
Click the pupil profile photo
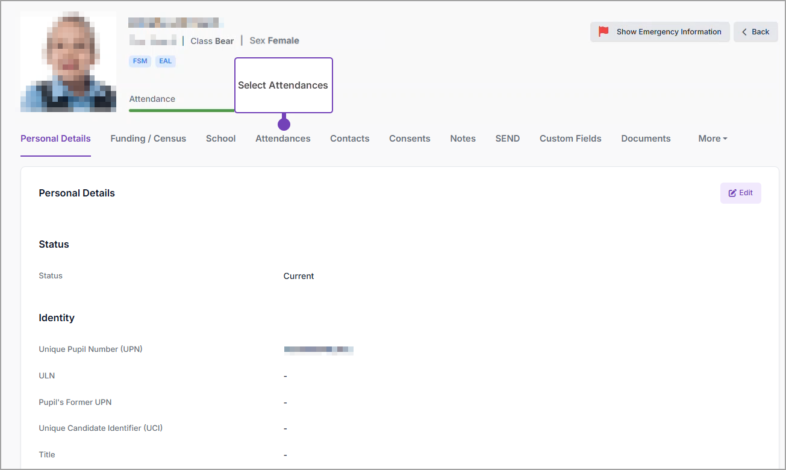pyautogui.click(x=68, y=61)
